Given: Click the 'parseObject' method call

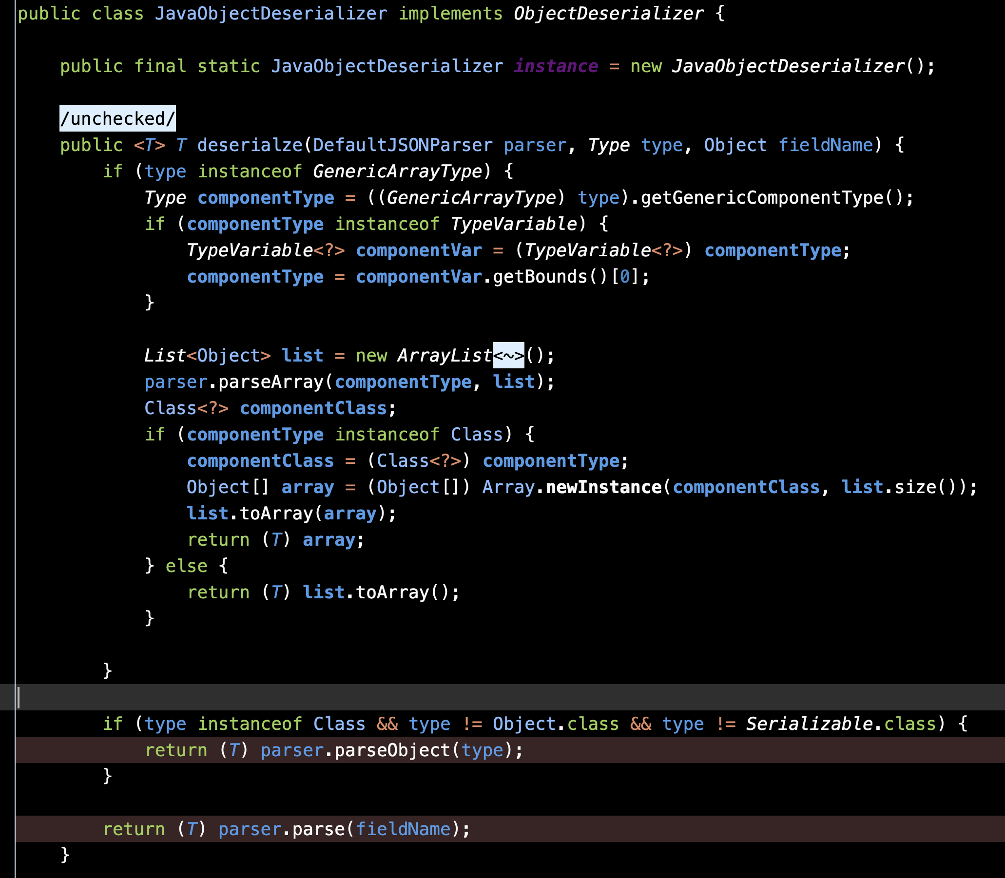Looking at the screenshot, I should 392,750.
